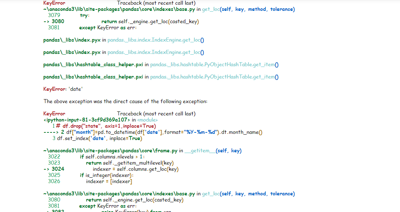
Task: Click the "pandas\core\frame.py" file path
Action: (110, 150)
